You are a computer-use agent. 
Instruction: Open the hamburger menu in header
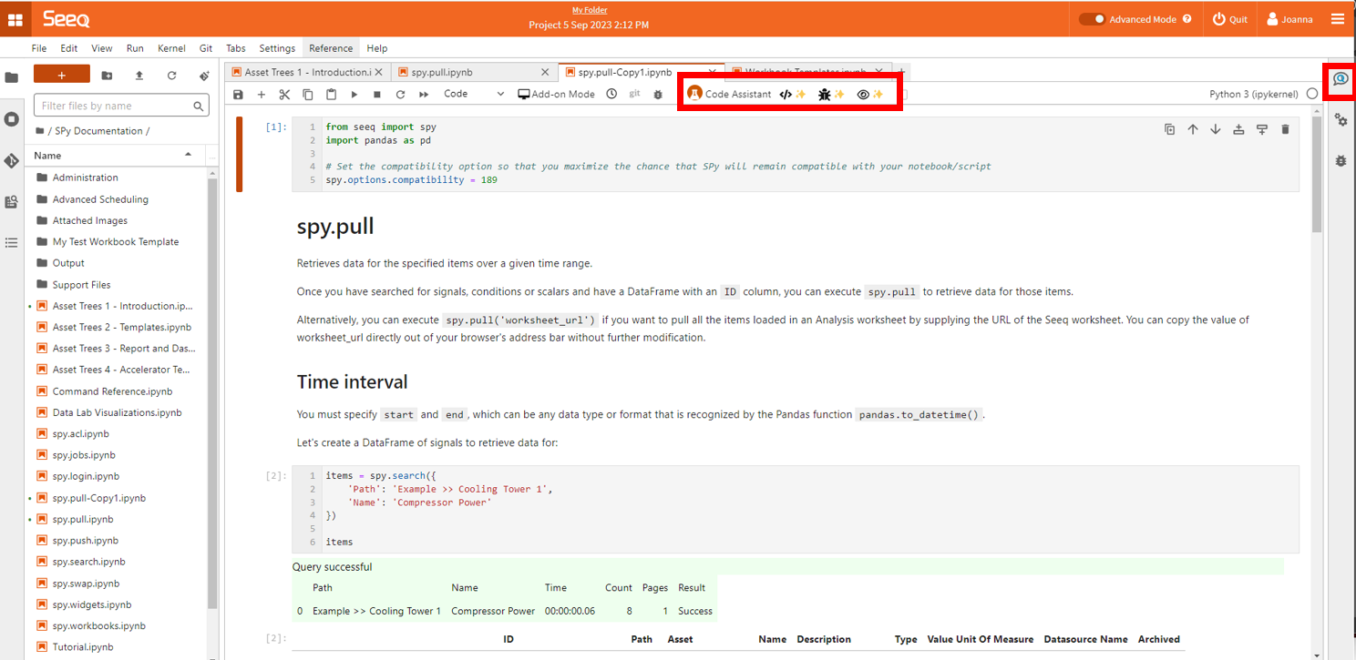point(1337,19)
